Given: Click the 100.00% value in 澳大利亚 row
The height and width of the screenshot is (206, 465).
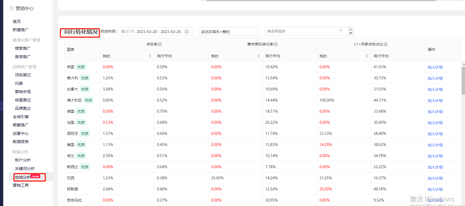Looking at the screenshot, I should [327, 100].
